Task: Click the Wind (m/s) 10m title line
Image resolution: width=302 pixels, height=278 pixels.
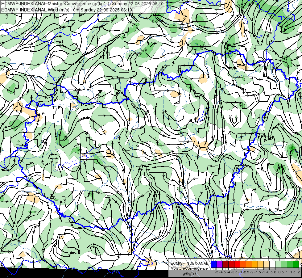Action: click(66, 10)
